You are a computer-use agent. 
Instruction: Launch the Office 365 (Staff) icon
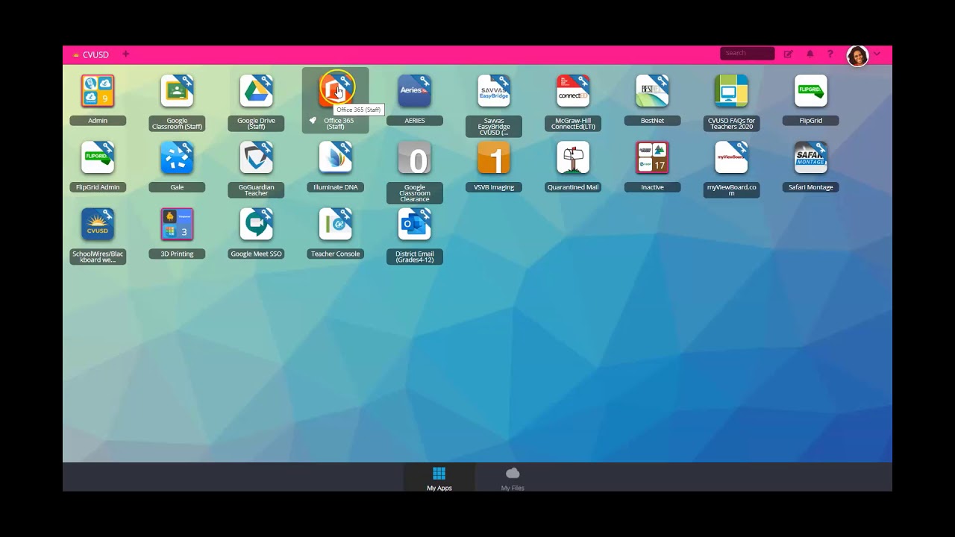tap(335, 91)
